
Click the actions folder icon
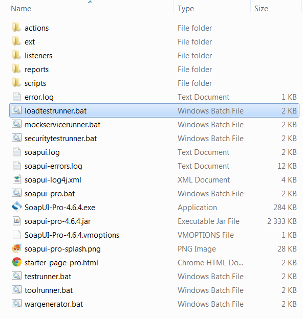16,27
